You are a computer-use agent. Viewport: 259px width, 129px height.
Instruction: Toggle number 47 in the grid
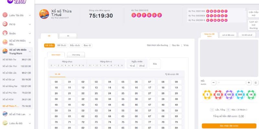coord(149,105)
